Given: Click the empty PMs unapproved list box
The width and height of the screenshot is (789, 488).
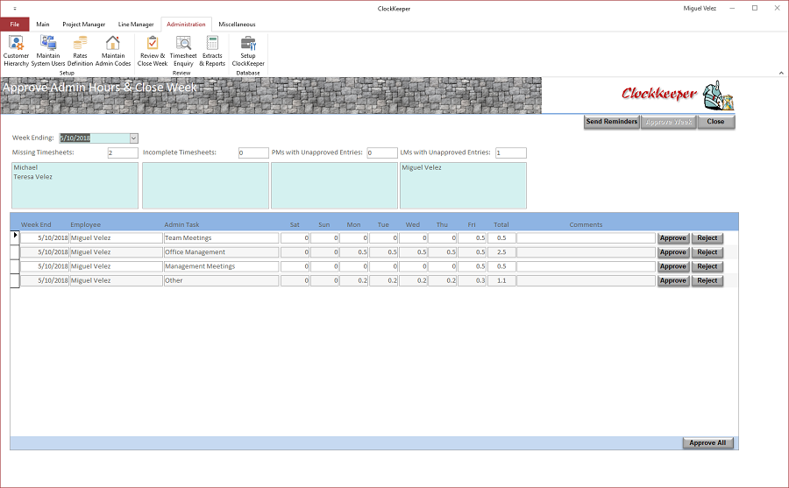Looking at the screenshot, I should coord(334,185).
